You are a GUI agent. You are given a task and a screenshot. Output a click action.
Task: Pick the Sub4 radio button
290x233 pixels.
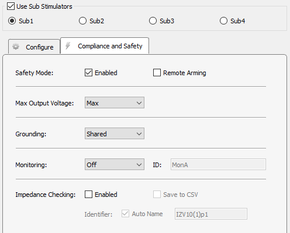click(x=223, y=21)
